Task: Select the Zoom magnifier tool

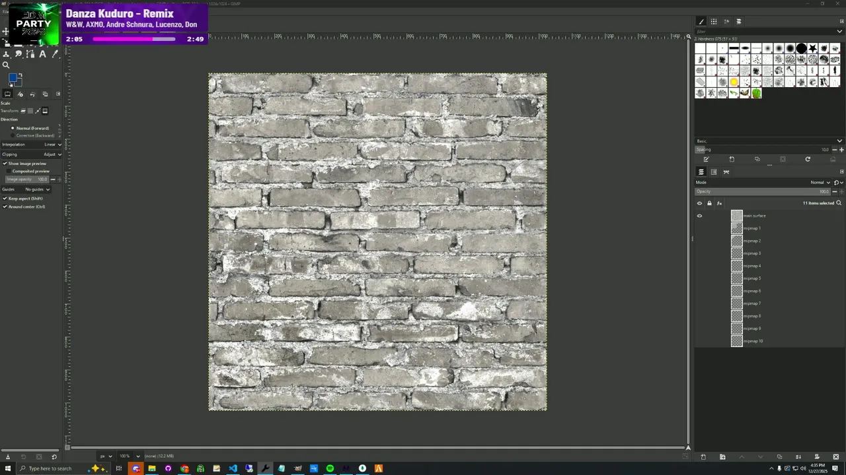Action: 6,65
